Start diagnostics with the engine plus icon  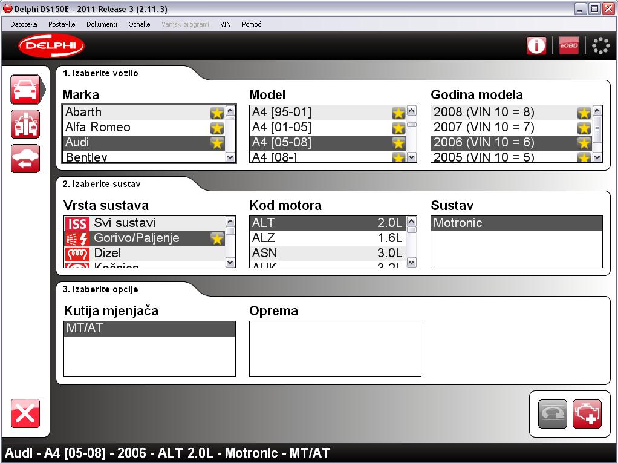tap(587, 414)
